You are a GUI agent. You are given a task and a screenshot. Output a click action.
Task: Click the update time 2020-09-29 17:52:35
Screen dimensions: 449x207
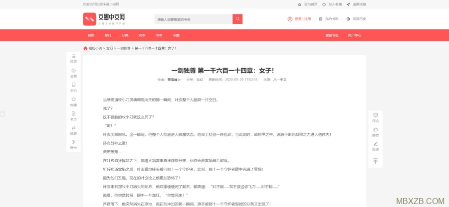[241, 80]
